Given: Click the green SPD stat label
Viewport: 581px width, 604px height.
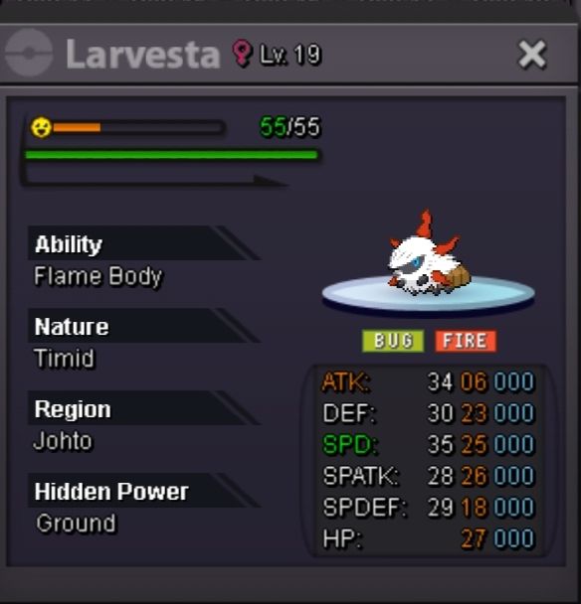Looking at the screenshot, I should coord(350,444).
